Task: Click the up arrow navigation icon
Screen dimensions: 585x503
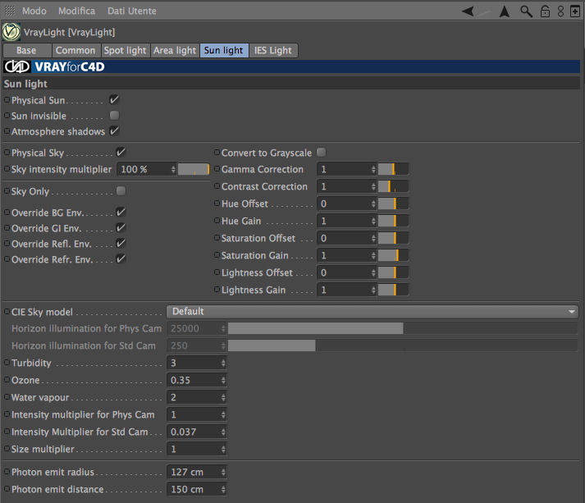Action: pos(505,11)
